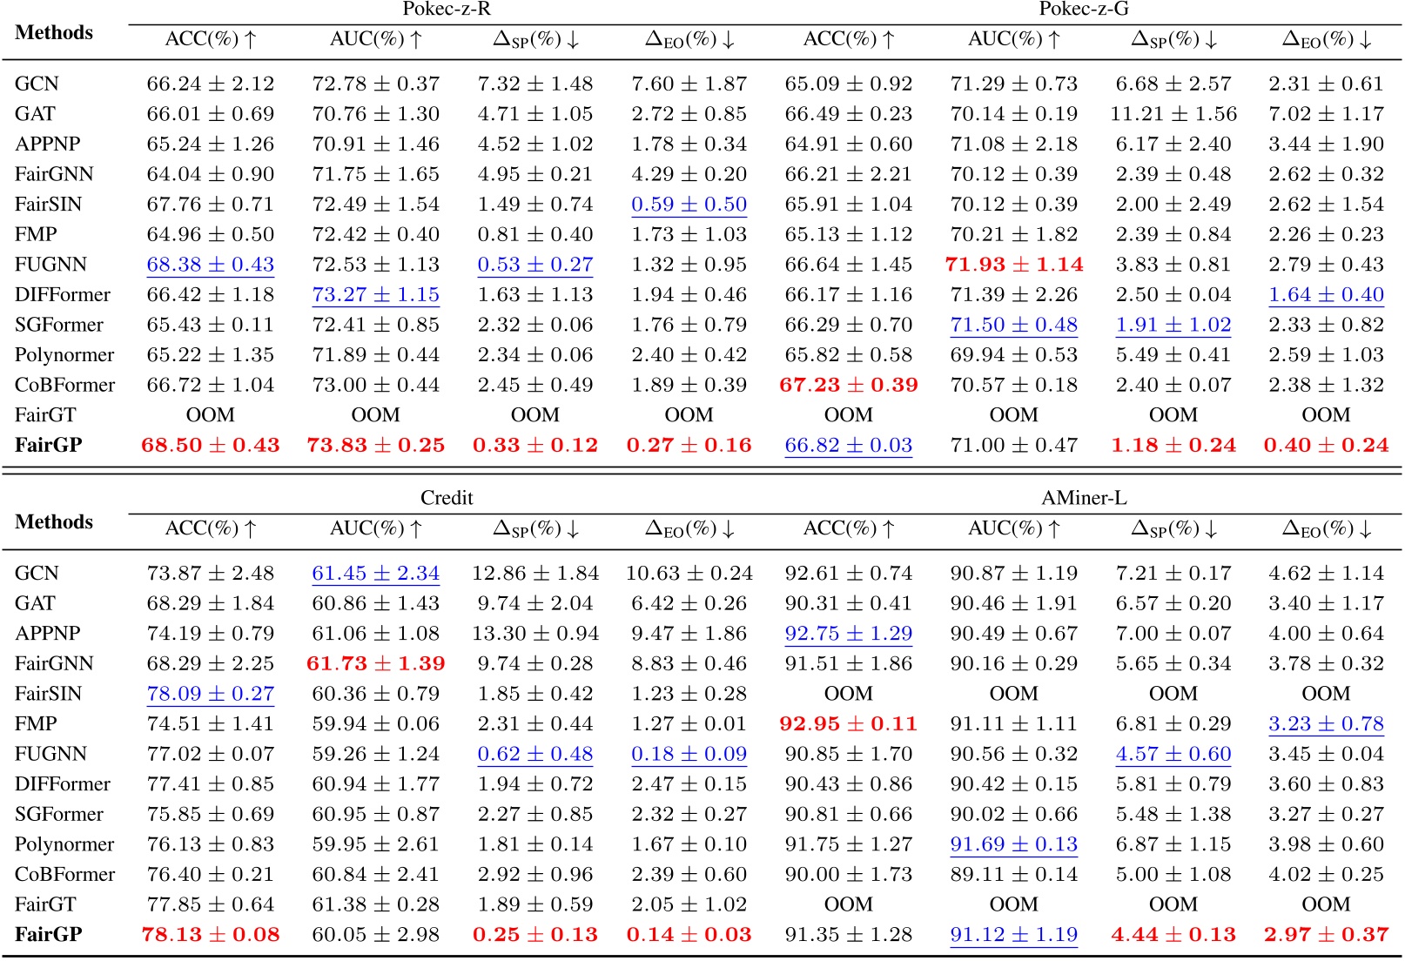1405x961 pixels.
Task: Select the OOM cell in the FairGT row
Action: tap(212, 415)
